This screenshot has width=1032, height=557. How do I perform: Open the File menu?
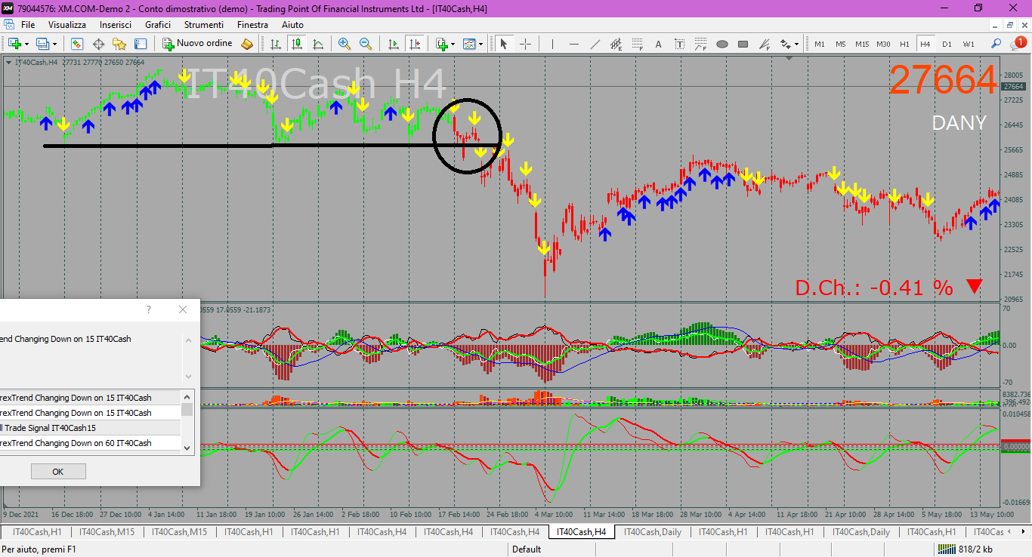click(28, 25)
